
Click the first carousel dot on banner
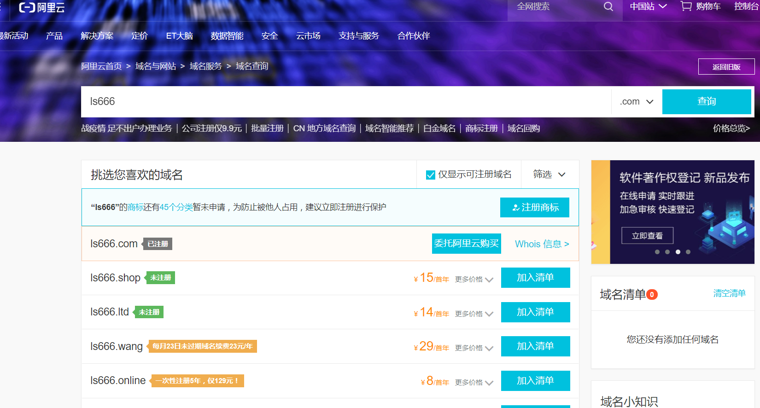tap(657, 252)
